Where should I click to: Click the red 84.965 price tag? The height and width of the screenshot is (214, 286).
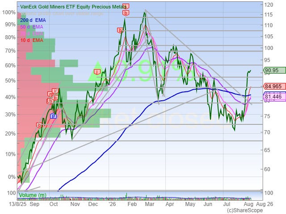274,86
